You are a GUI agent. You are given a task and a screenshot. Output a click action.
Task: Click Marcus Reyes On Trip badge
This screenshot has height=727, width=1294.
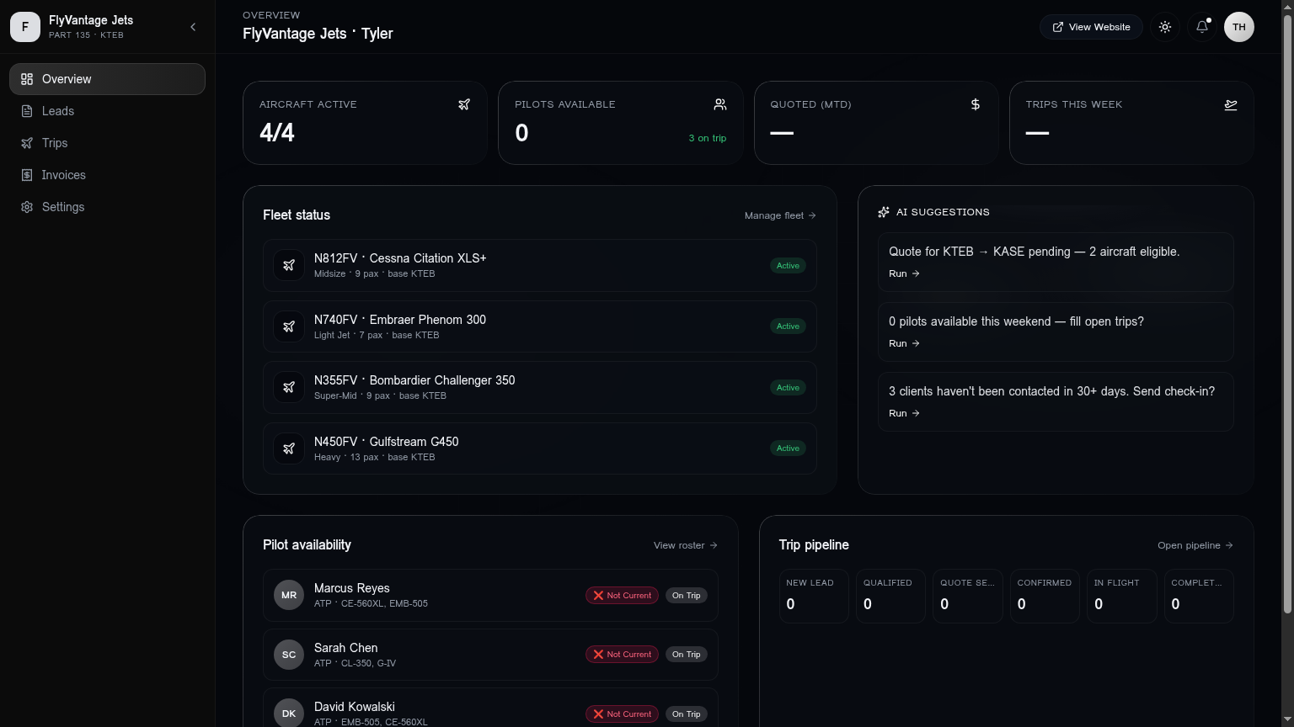tap(686, 596)
